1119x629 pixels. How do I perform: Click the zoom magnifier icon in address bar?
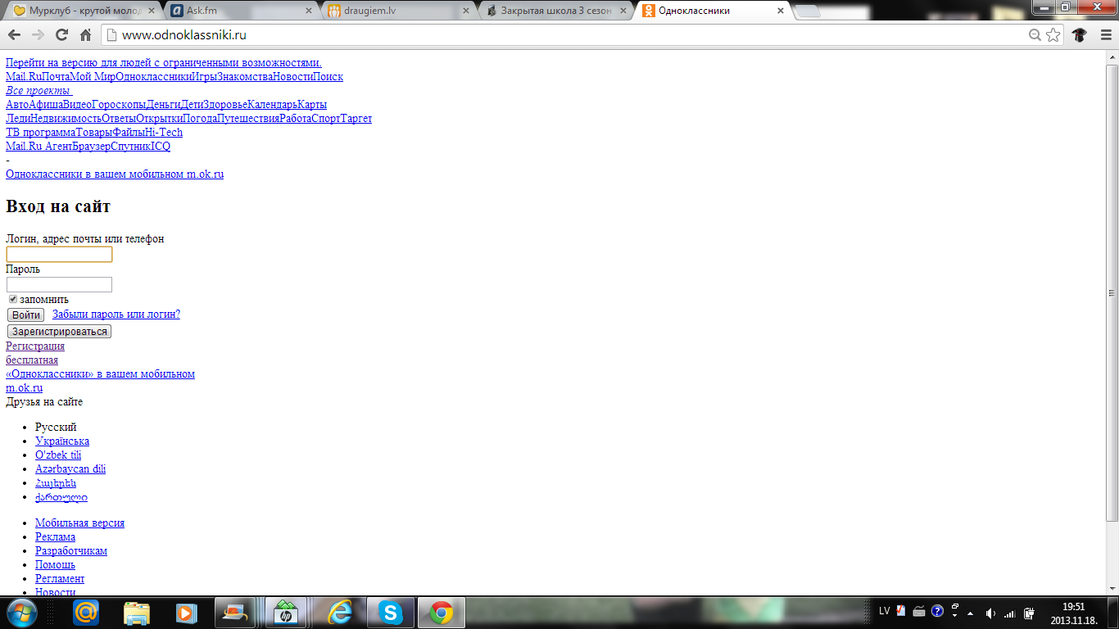point(1035,35)
